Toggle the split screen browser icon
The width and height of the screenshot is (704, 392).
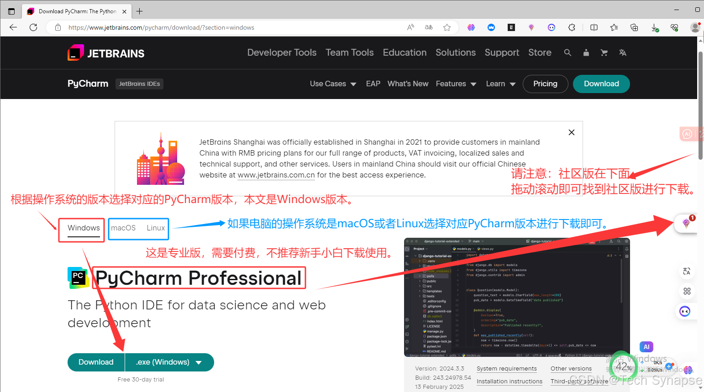pyautogui.click(x=594, y=27)
